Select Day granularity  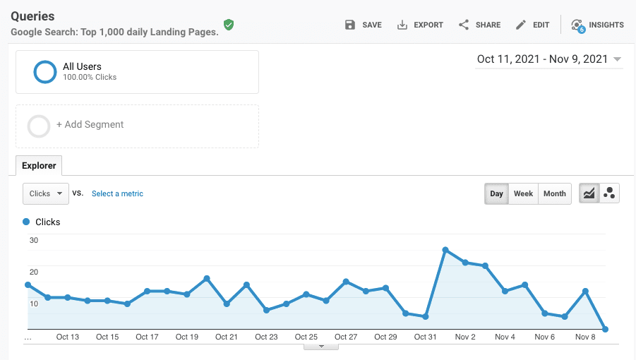coord(496,193)
